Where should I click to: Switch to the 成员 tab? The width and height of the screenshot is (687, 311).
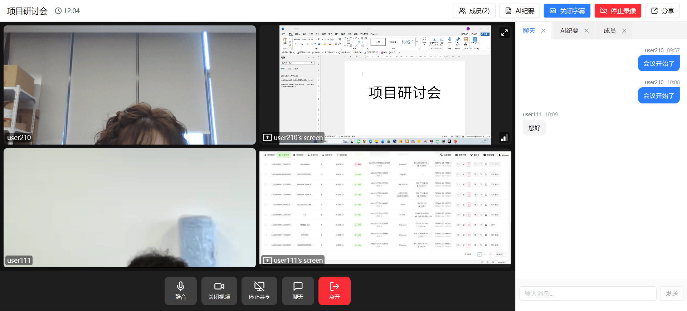[610, 31]
